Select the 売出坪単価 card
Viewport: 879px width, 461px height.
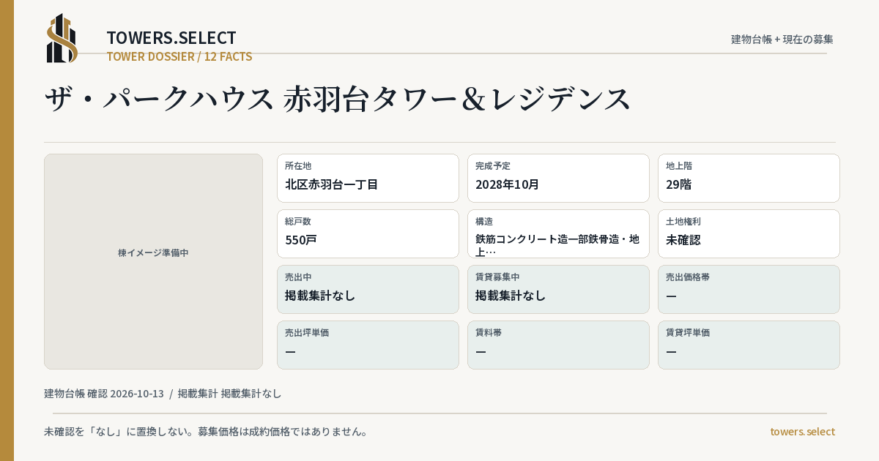[x=368, y=345]
